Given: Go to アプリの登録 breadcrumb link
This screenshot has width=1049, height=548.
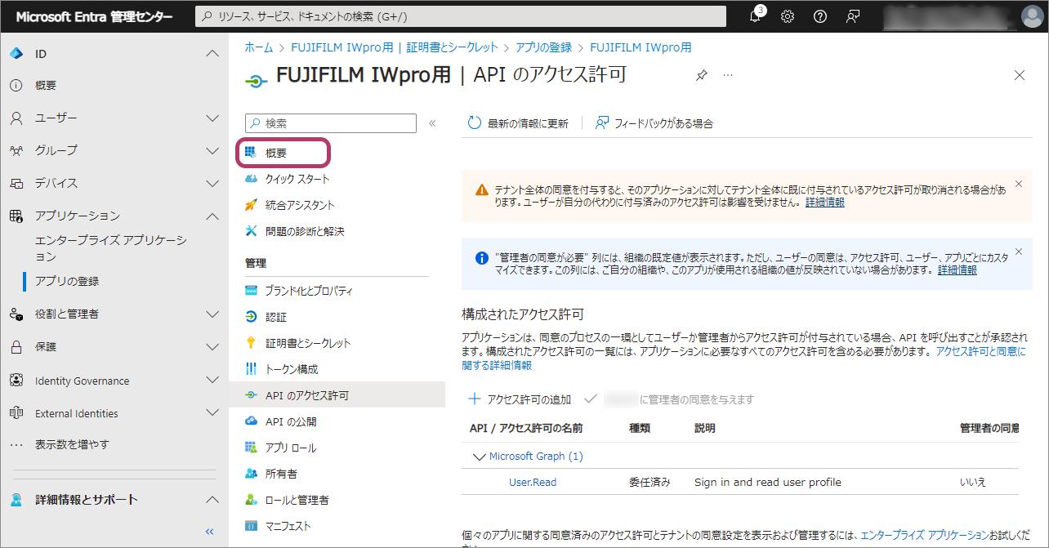Looking at the screenshot, I should (543, 47).
